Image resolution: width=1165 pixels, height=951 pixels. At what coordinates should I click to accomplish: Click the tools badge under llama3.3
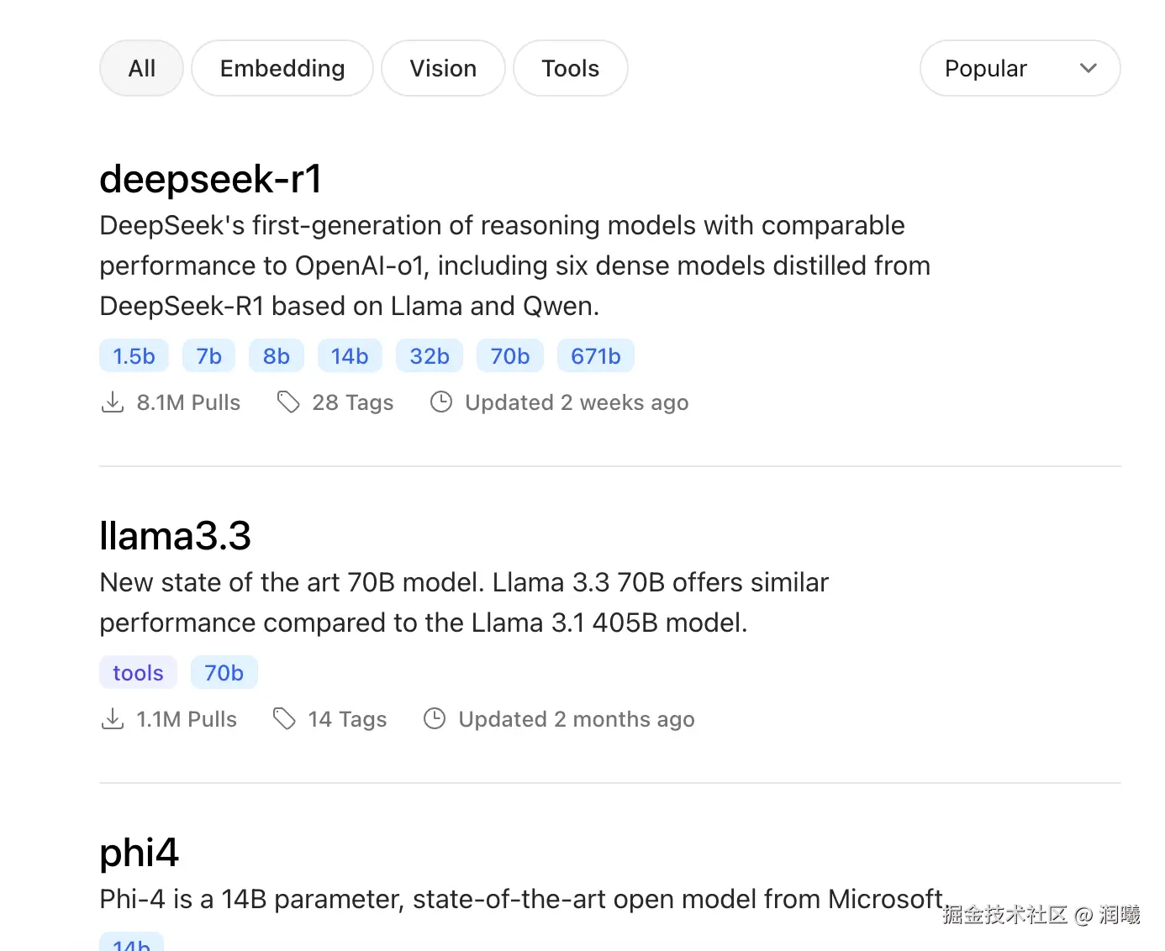coord(138,673)
